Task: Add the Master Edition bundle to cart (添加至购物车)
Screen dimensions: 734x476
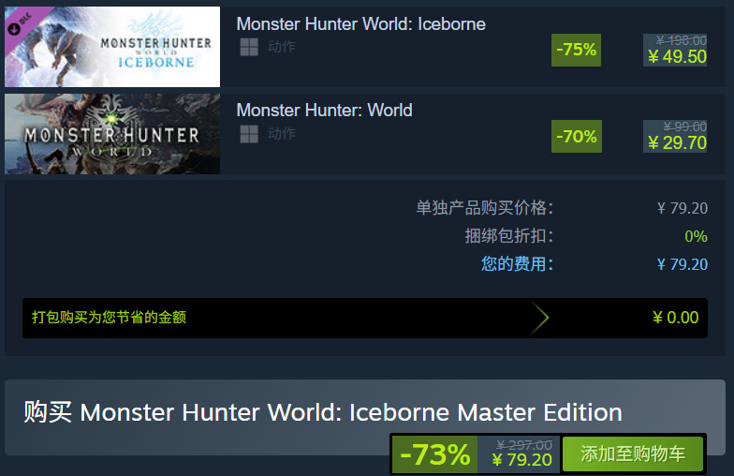Action: 633,454
